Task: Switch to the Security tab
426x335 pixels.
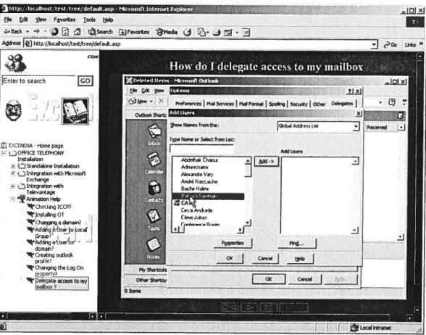Action: (x=298, y=104)
